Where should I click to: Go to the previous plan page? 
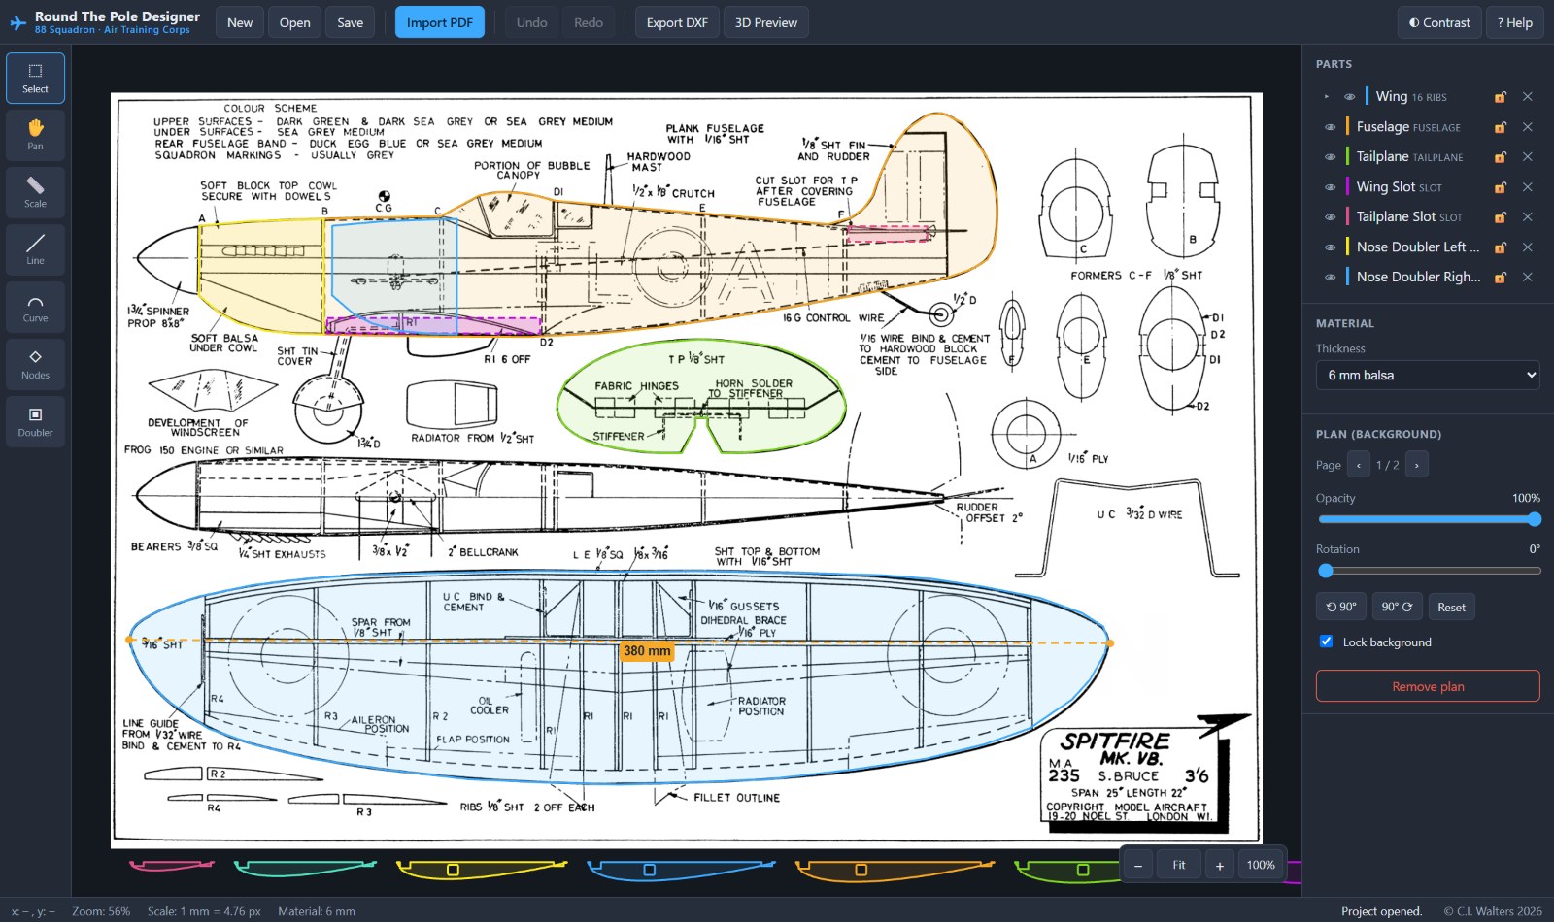point(1358,465)
